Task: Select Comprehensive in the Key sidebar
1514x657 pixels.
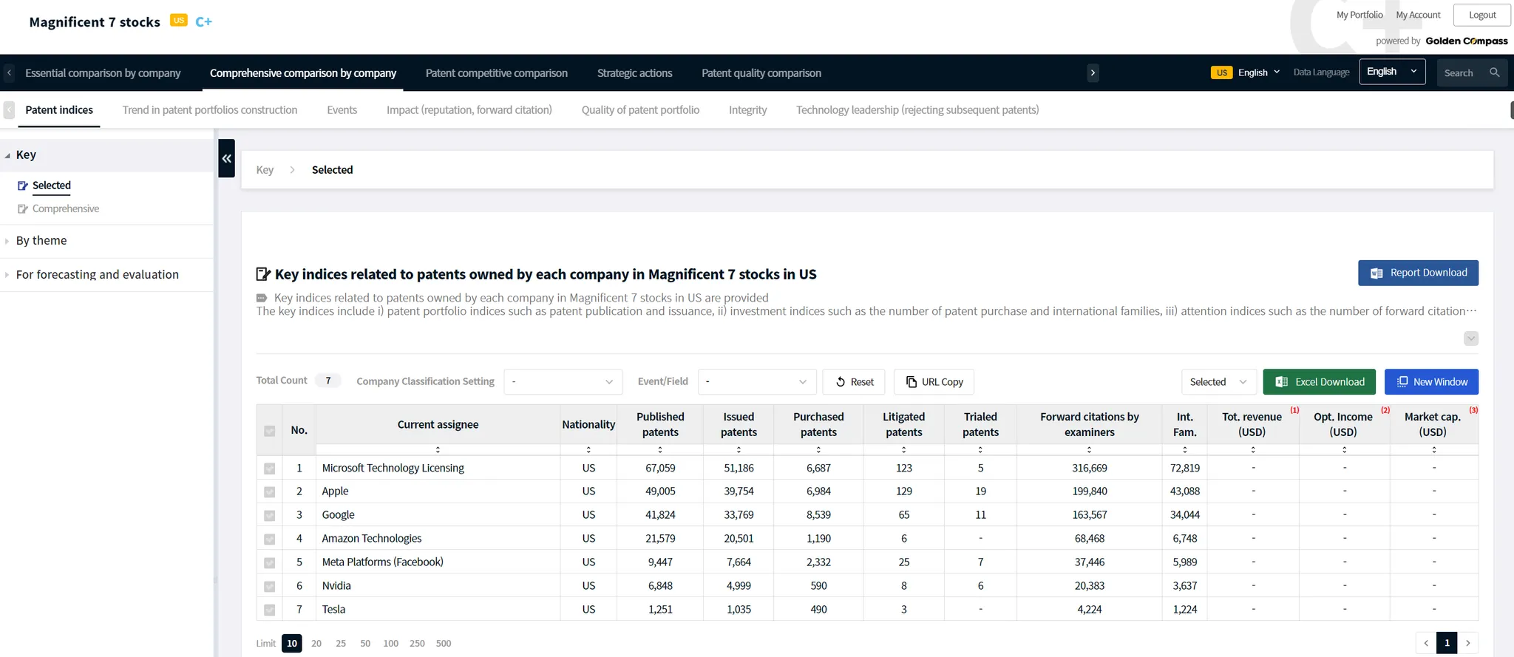Action: click(x=66, y=208)
